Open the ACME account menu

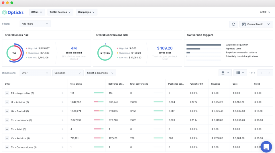265,12
